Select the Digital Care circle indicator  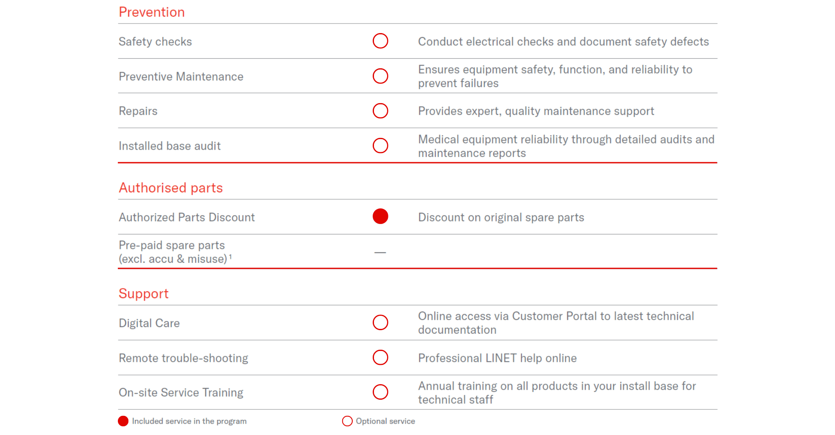coord(380,322)
